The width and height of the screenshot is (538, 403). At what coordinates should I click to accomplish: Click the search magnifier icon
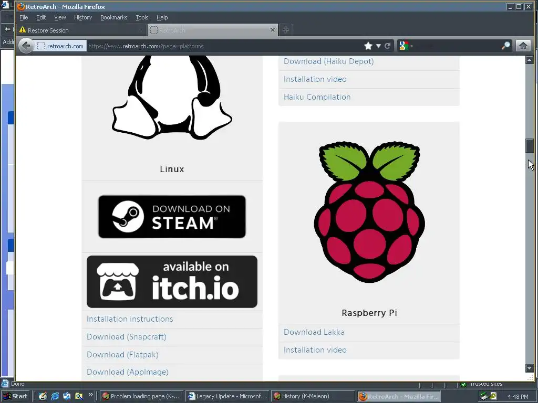tap(506, 46)
